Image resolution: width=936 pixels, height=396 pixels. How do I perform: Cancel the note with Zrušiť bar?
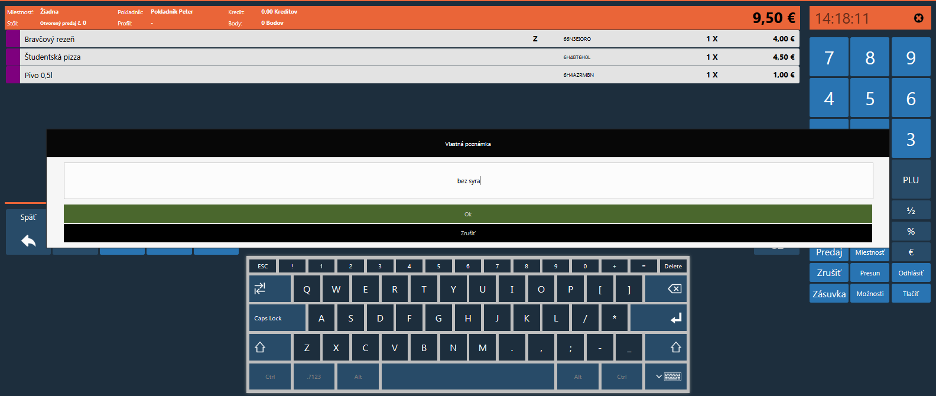click(x=467, y=233)
